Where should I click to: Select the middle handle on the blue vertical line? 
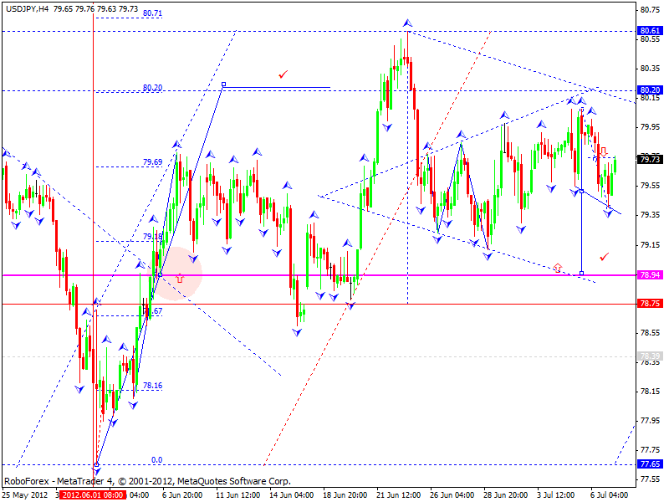pos(581,192)
